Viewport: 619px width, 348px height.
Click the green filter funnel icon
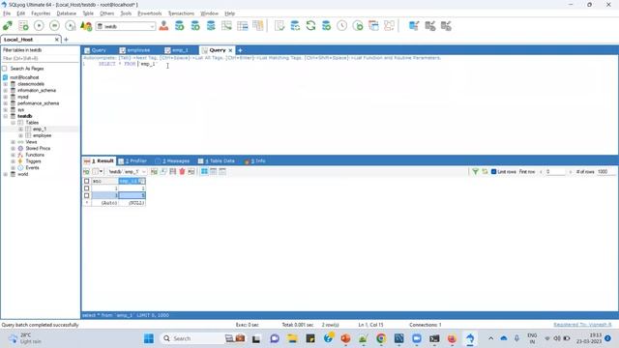[x=475, y=172]
